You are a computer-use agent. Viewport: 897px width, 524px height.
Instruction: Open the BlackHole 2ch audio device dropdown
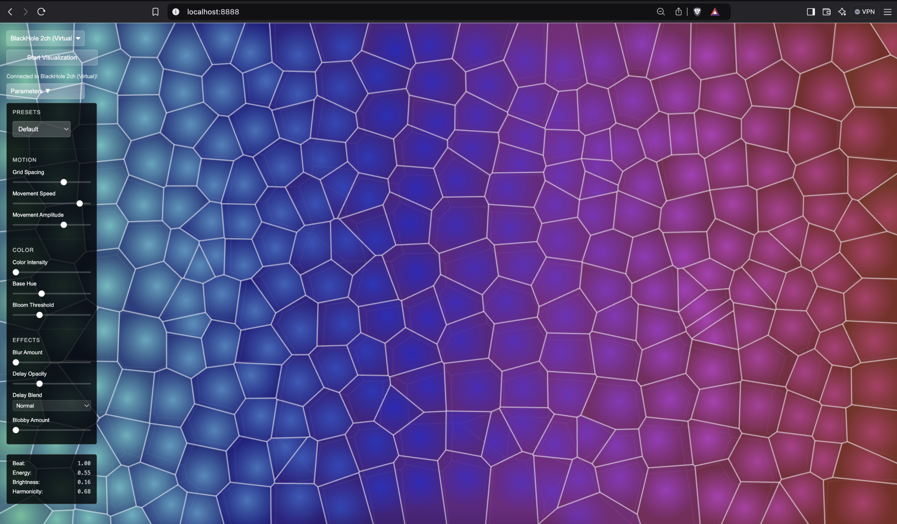click(x=46, y=38)
